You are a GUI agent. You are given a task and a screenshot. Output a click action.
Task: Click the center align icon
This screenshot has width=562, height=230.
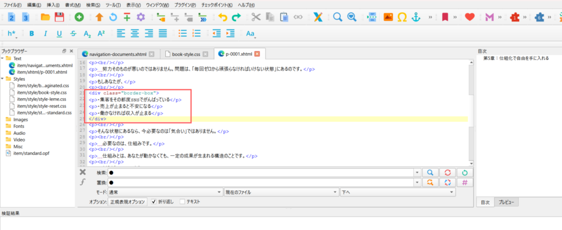pos(135,33)
